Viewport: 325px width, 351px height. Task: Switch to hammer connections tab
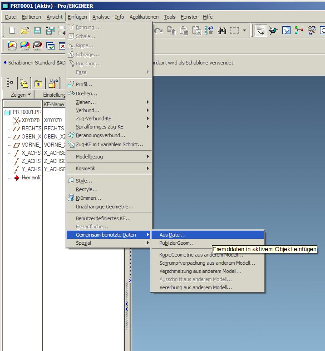(x=53, y=84)
